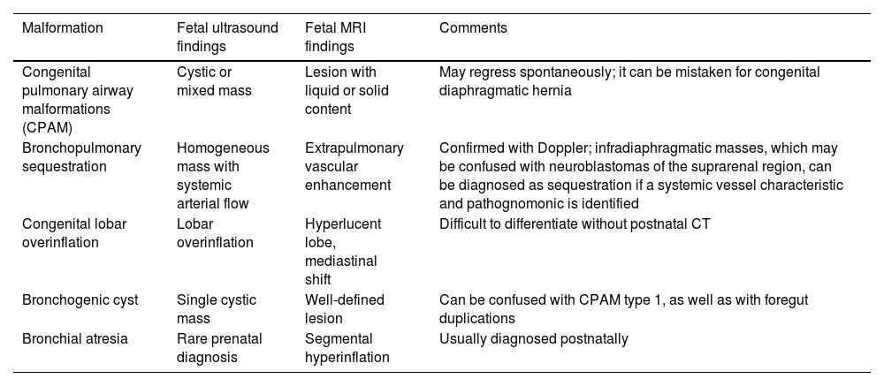Select the Congenital lobar overinflation row label
884x386 pixels.
[x=74, y=232]
